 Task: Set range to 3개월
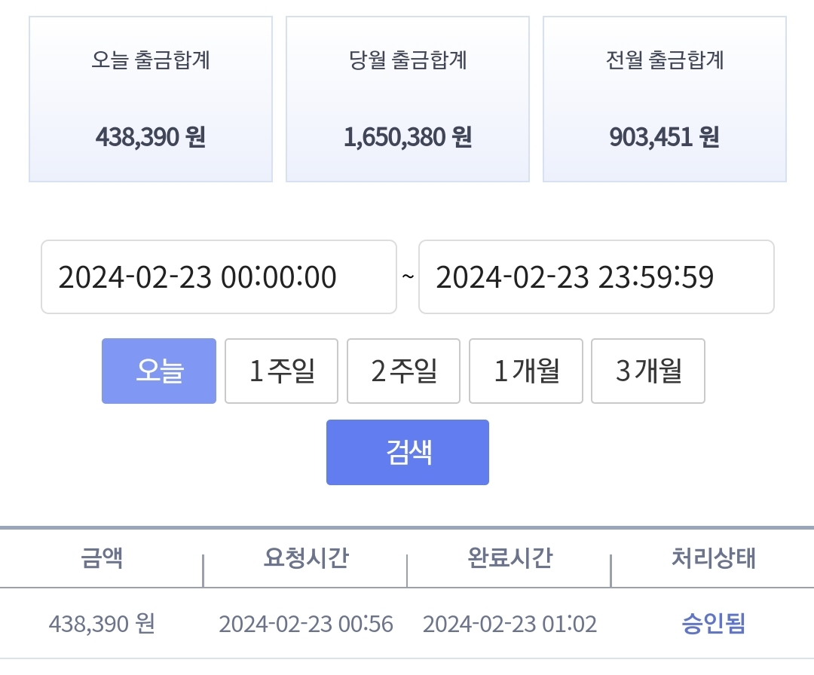click(648, 371)
